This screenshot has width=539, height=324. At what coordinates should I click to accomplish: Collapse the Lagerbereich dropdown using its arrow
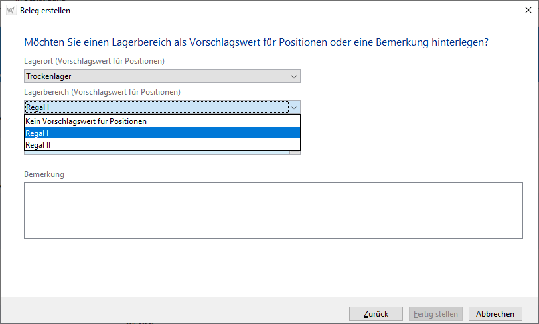[294, 107]
